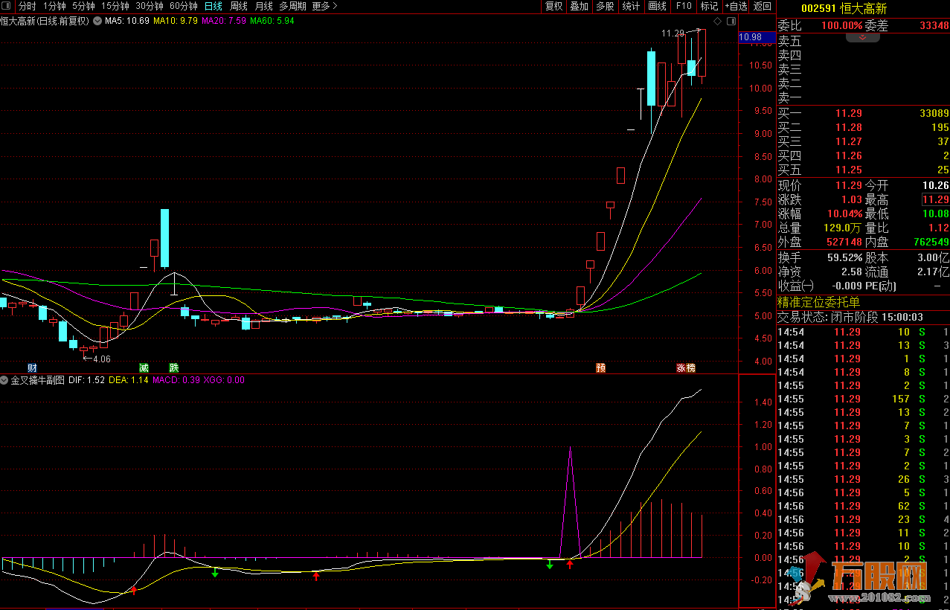Click the 内盘 762549 value
The image size is (950, 610).
(x=930, y=242)
